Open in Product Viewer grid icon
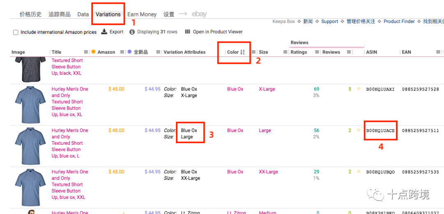 tap(187, 32)
